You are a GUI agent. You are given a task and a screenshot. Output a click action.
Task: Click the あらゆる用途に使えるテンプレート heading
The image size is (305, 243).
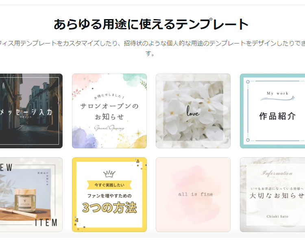tap(151, 24)
